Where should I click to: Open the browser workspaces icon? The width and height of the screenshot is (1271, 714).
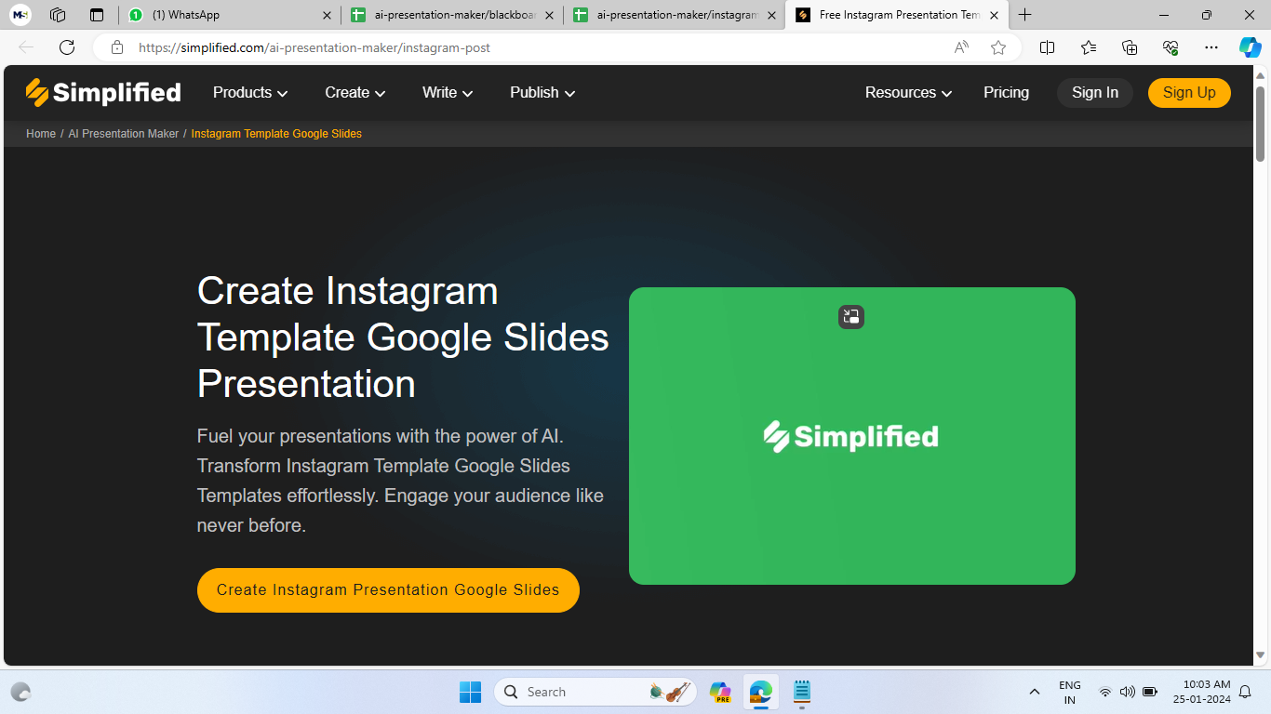coord(58,15)
